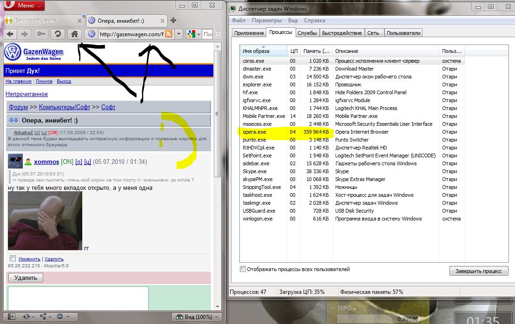515x324 pixels.
Task: Select the opera.exe process row
Action: tap(352, 132)
